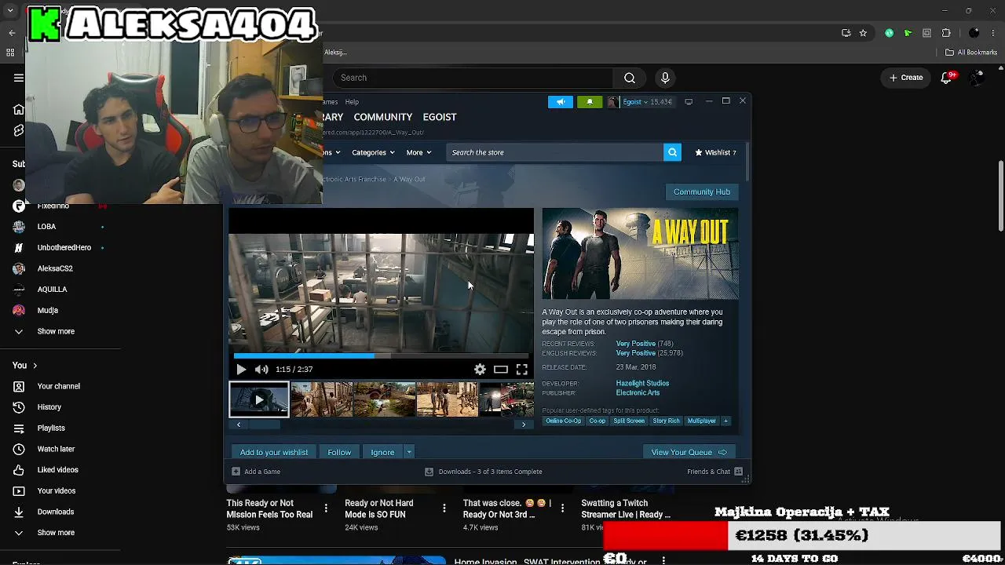Open Hazelight Studios developer link

[642, 383]
